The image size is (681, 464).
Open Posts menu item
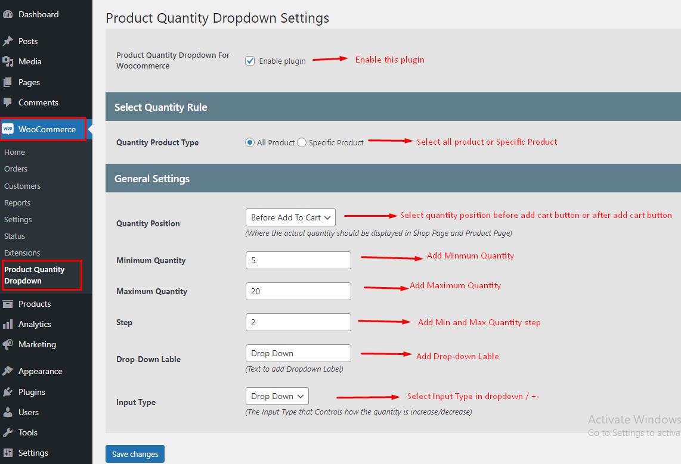point(46,41)
